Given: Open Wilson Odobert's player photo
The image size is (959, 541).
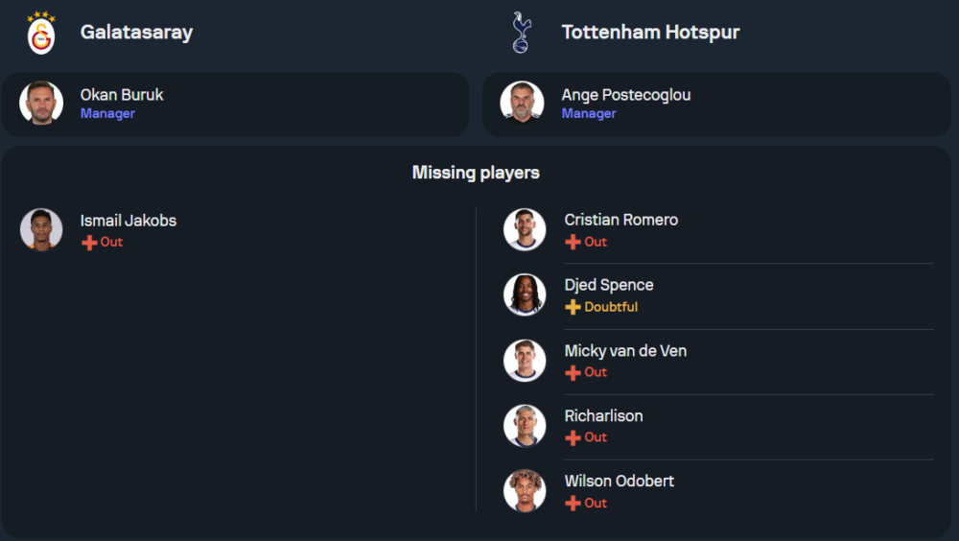Looking at the screenshot, I should click(525, 491).
